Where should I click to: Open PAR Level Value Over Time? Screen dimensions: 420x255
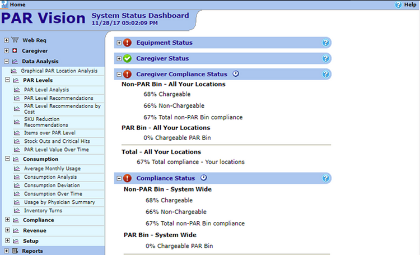tap(56, 150)
